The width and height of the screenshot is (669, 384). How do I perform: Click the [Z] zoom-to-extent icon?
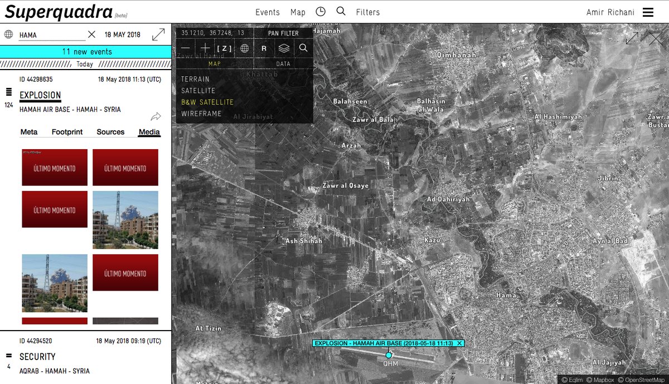224,48
